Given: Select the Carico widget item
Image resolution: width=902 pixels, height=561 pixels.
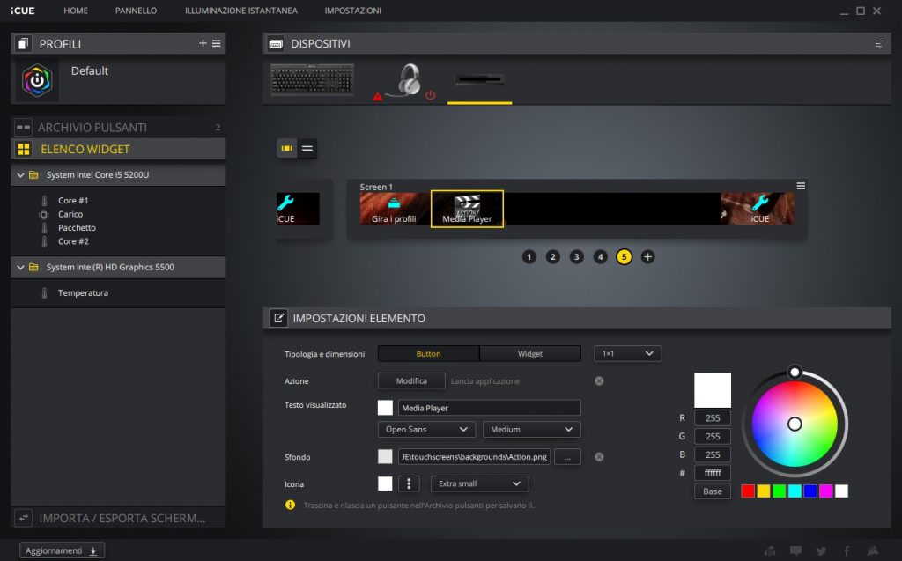Looking at the screenshot, I should pos(70,214).
